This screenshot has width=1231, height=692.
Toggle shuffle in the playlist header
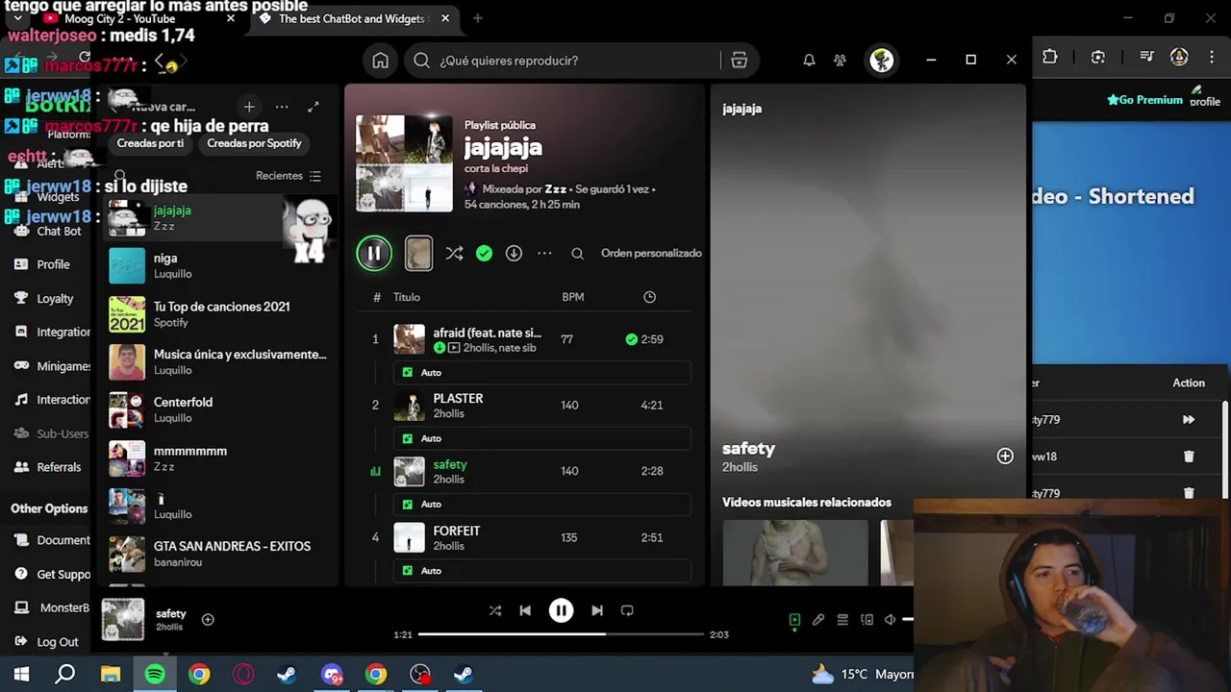pos(454,253)
